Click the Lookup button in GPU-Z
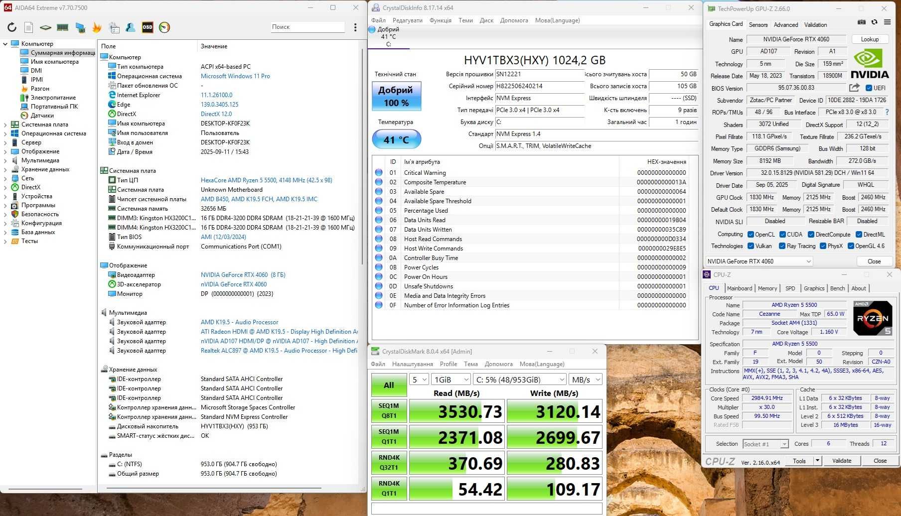 coord(870,39)
